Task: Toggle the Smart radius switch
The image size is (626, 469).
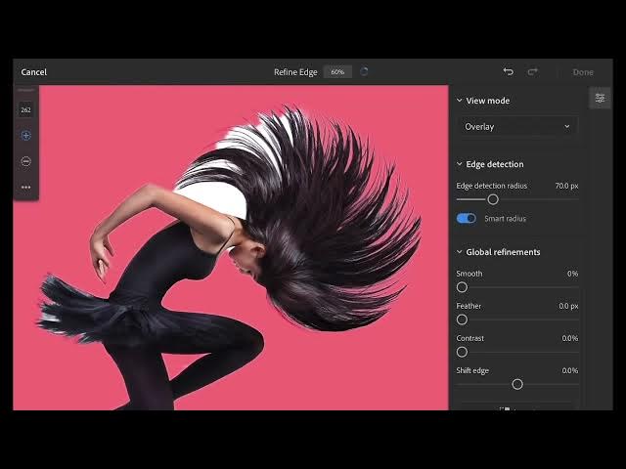Action: (467, 219)
